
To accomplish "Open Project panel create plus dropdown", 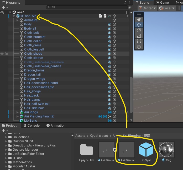I will pyautogui.click(x=5, y=130).
